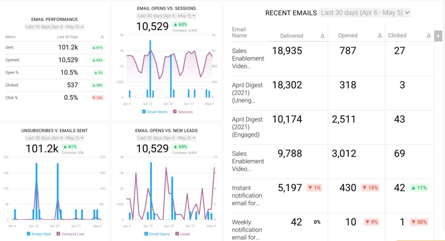Sort by the Opened column header
The image size is (445, 241).
coord(348,36)
